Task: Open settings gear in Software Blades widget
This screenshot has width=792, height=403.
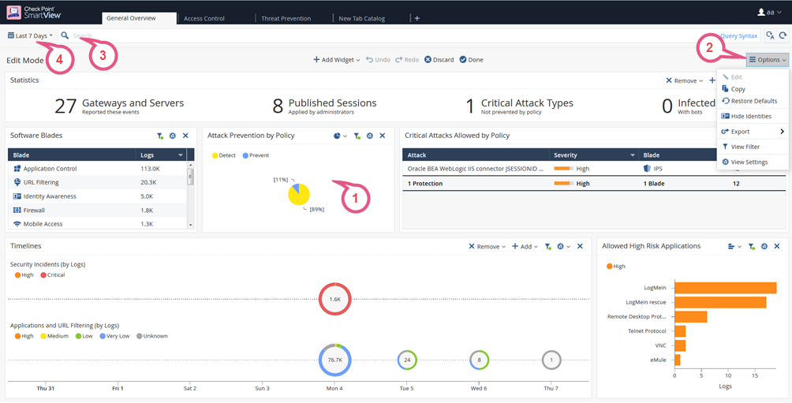Action: 173,136
